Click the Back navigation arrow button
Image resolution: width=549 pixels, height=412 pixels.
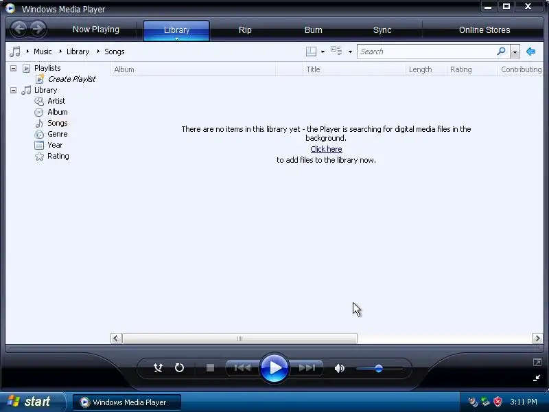(x=19, y=29)
